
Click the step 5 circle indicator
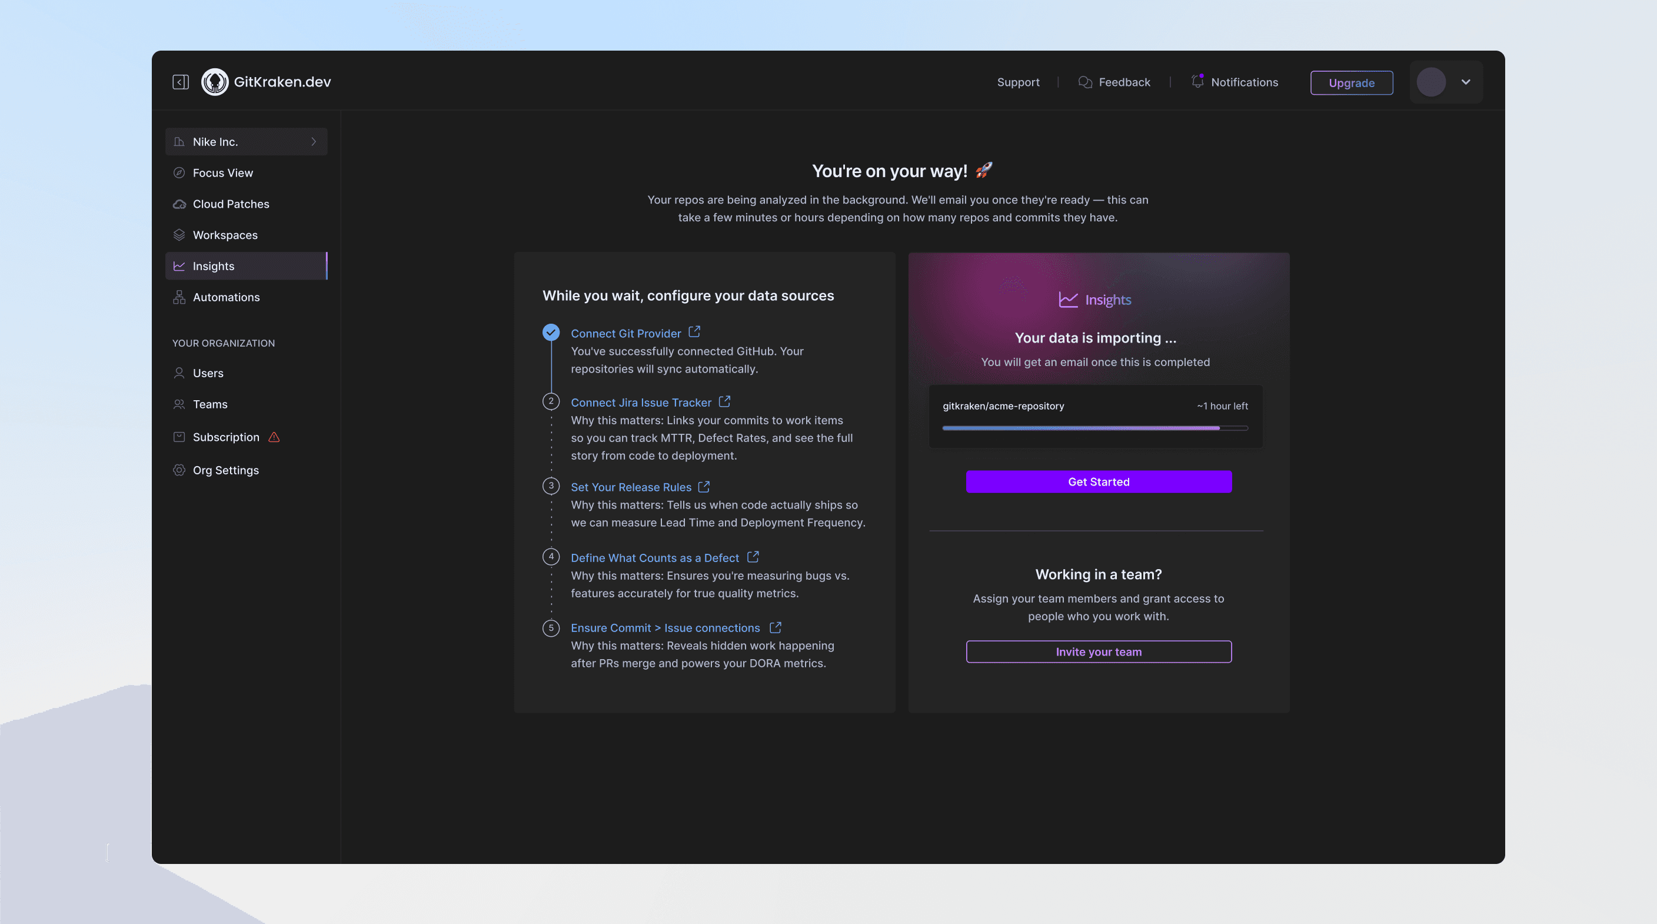[x=551, y=627]
